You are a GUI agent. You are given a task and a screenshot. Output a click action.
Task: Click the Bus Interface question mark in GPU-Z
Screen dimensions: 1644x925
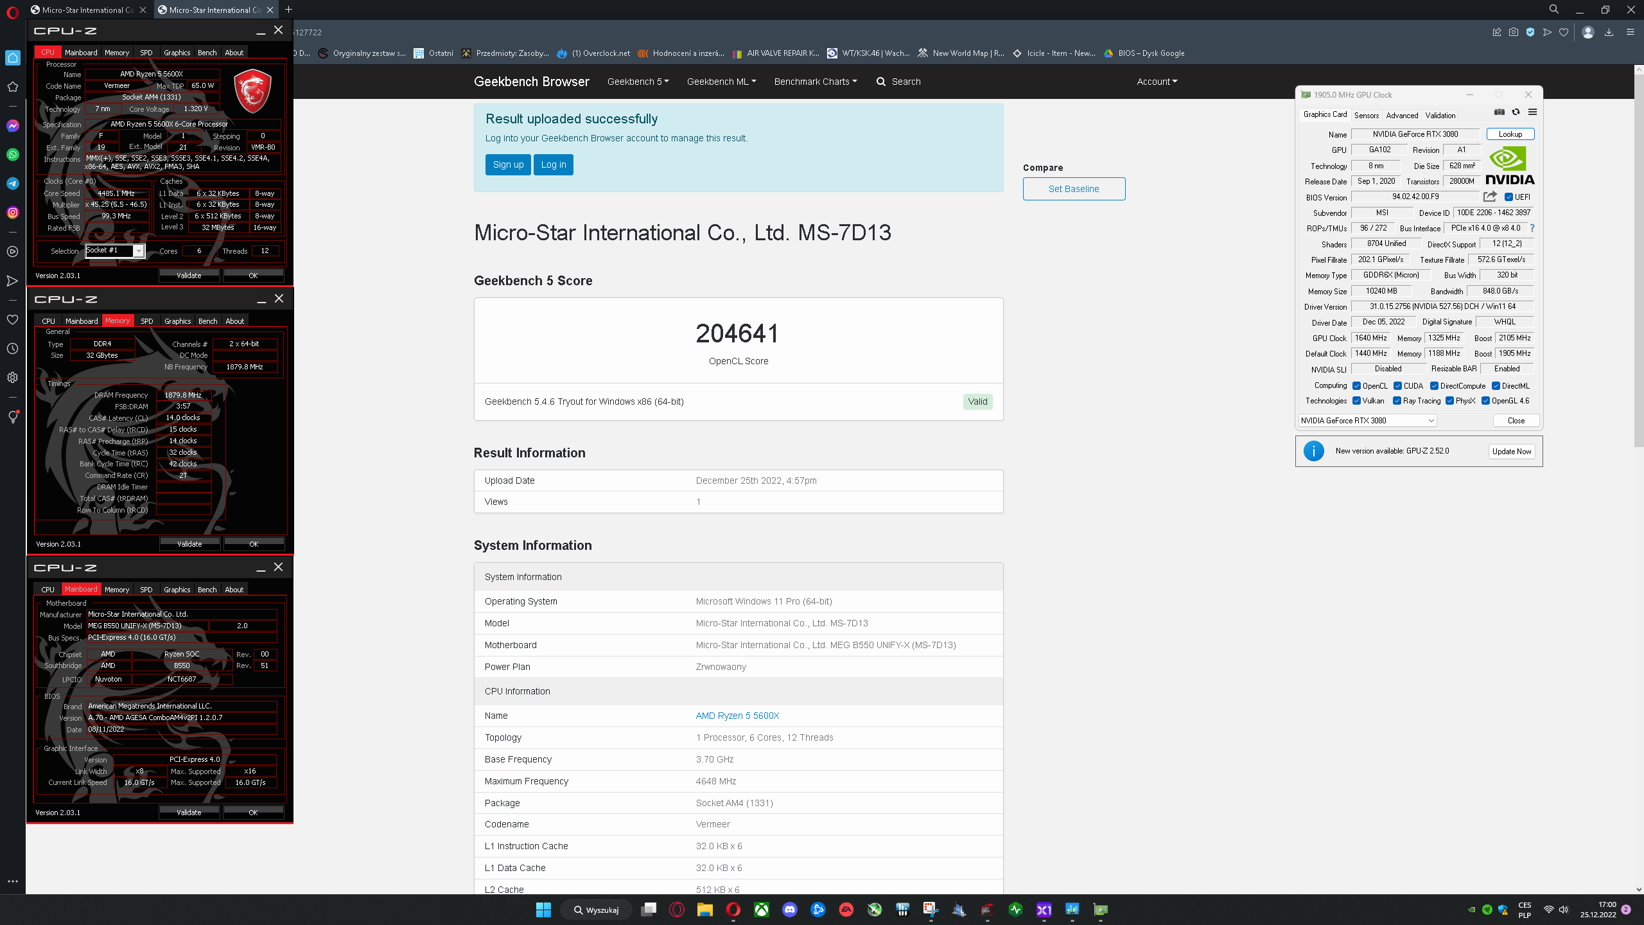point(1532,228)
